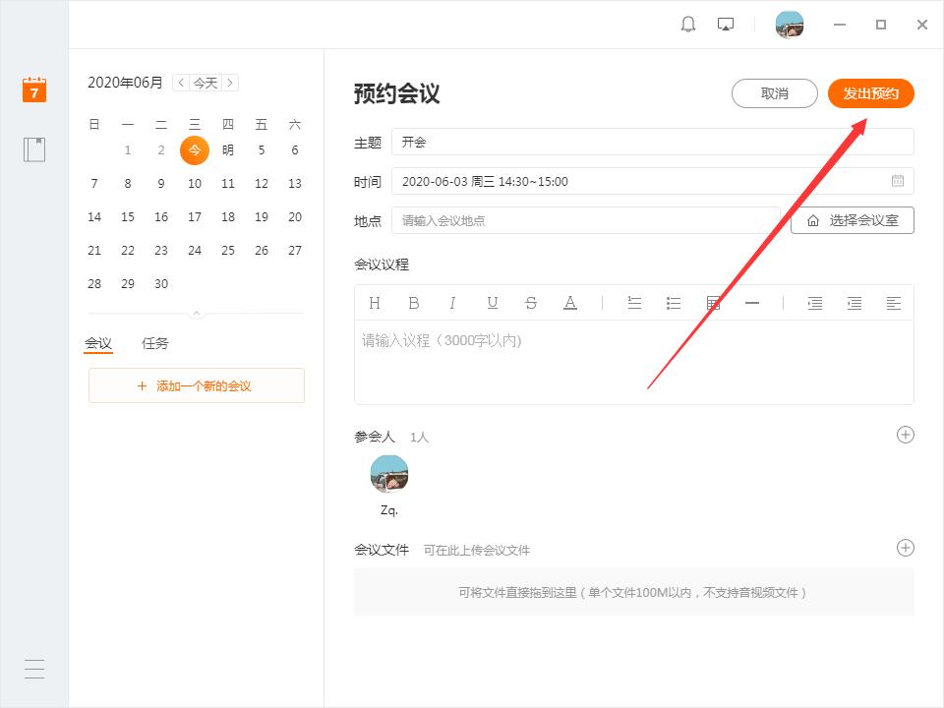Open the notification bell
The width and height of the screenshot is (944, 708).
688,25
